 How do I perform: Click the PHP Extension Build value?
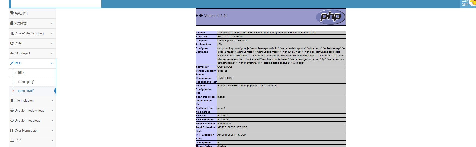point(231,135)
